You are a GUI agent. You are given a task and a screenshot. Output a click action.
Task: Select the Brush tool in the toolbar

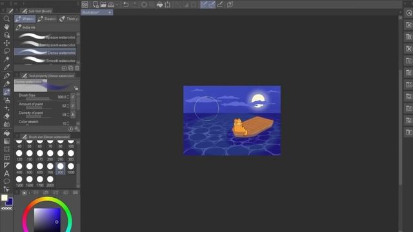click(x=6, y=92)
